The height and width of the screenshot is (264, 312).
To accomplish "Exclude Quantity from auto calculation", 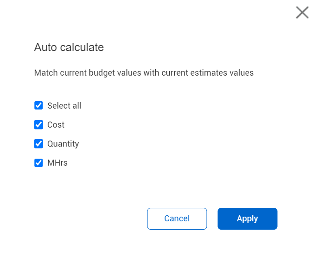I will (38, 143).
